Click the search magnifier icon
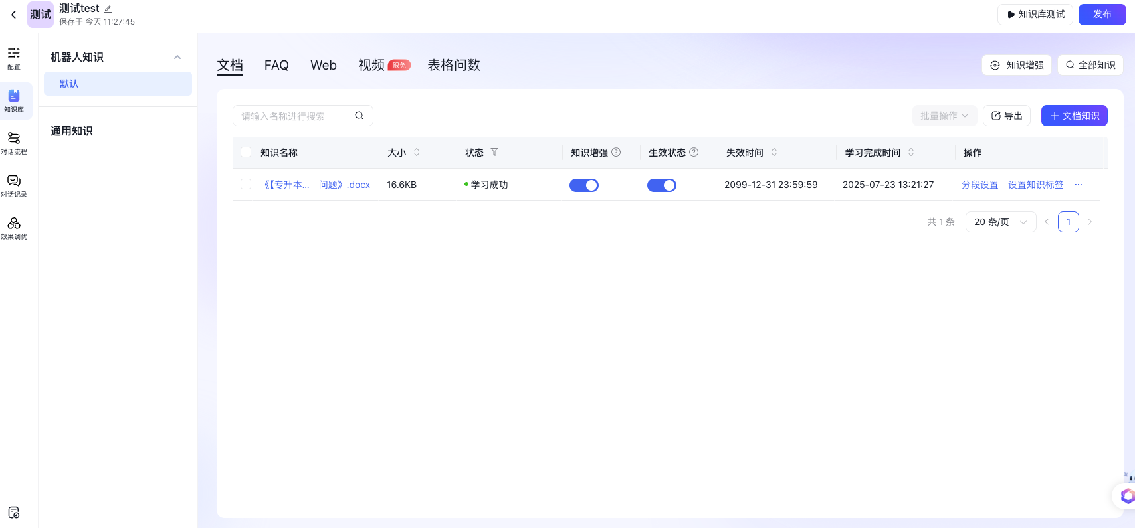1135x528 pixels. tap(359, 116)
